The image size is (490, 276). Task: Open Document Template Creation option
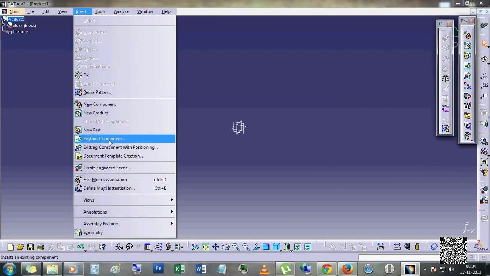click(125, 156)
